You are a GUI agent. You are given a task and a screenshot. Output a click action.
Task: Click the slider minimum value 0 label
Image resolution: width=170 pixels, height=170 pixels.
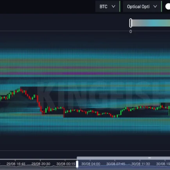pyautogui.click(x=131, y=32)
